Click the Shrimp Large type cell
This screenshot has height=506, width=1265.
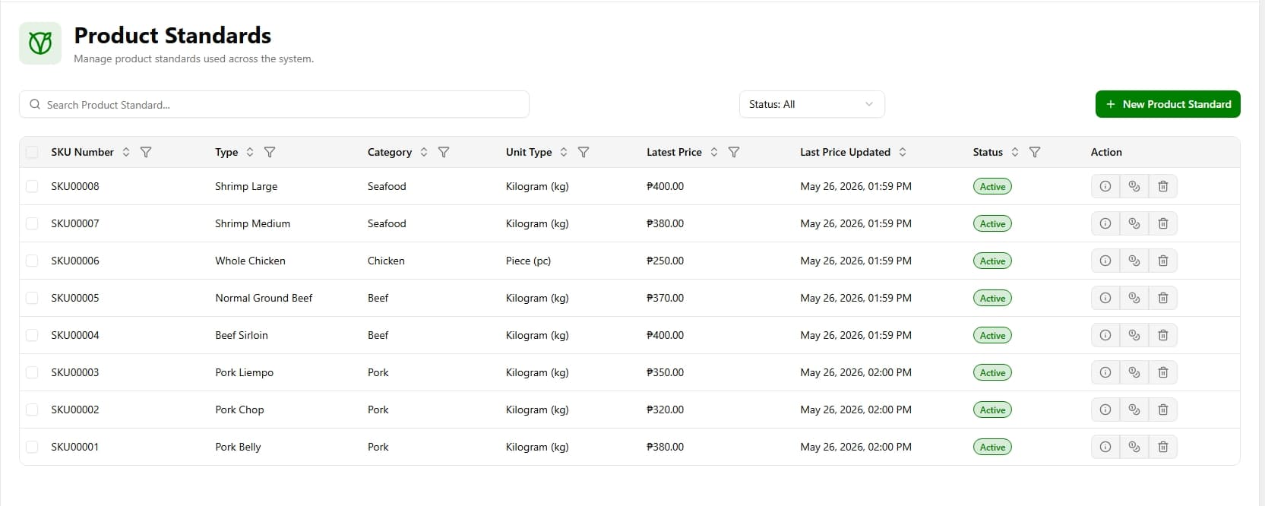coord(246,186)
